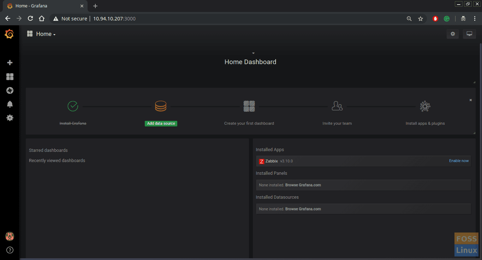Click Create your first dashboard label
Screen dimensions: 482x260
(x=249, y=124)
